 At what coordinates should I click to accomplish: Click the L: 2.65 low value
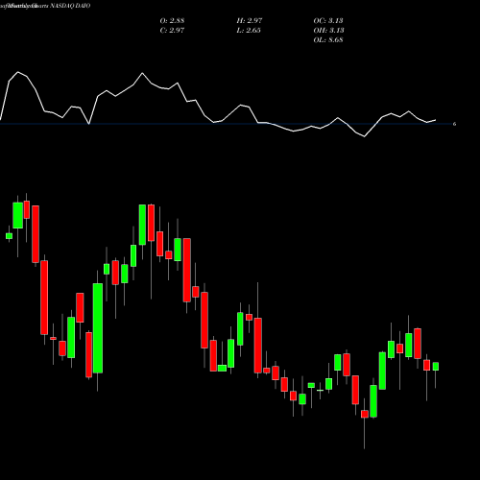click(249, 31)
